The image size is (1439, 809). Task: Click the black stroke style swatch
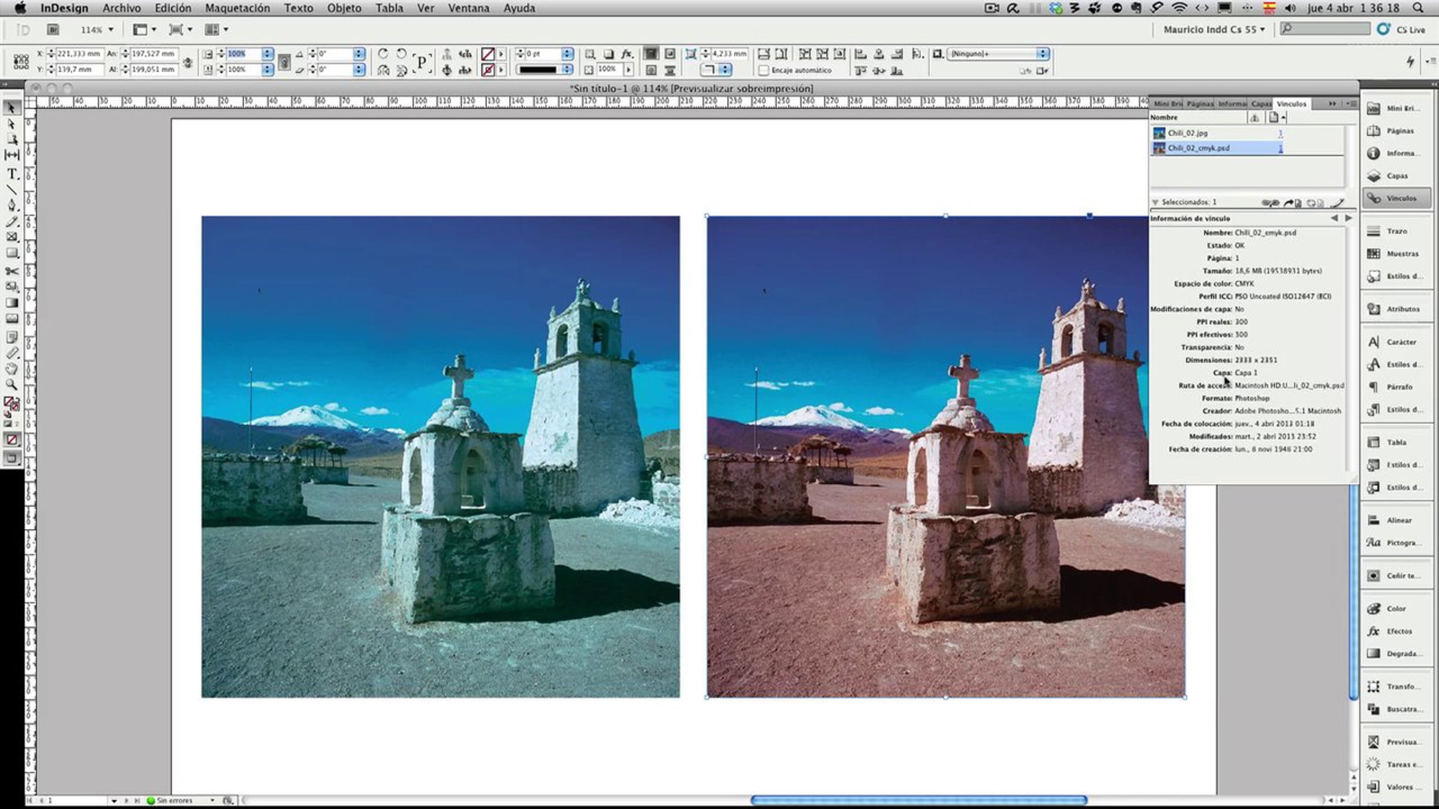click(538, 70)
